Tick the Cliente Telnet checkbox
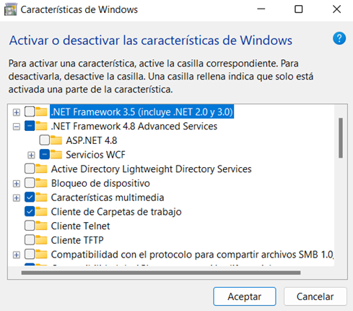The height and width of the screenshot is (311, 353). (x=30, y=226)
